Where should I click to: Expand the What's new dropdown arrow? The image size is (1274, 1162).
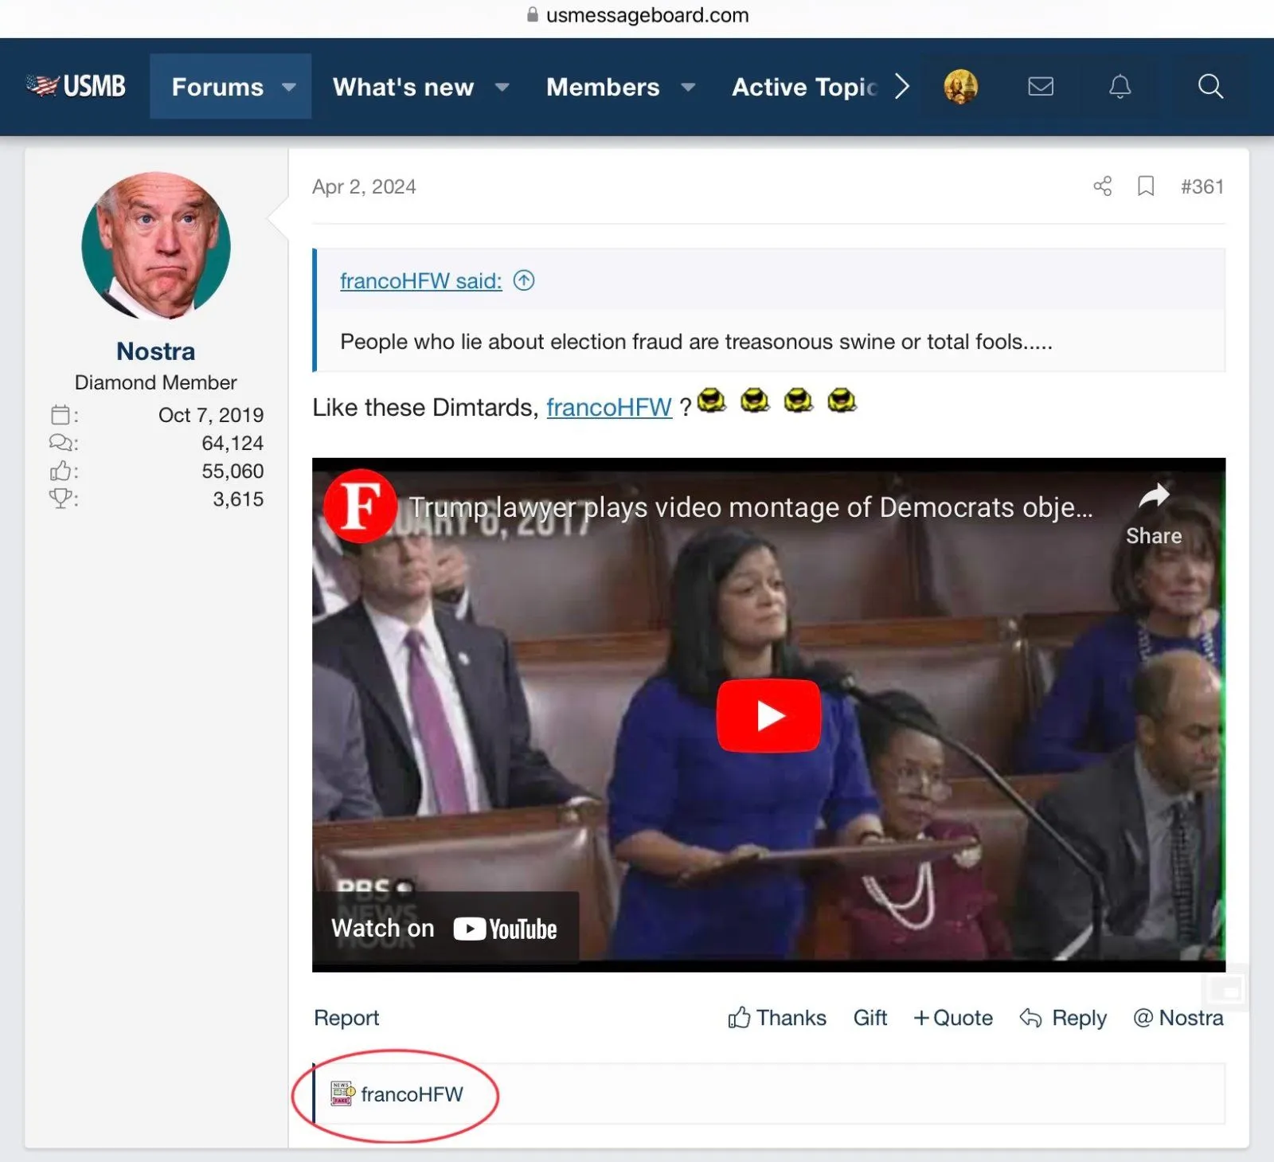coord(502,87)
